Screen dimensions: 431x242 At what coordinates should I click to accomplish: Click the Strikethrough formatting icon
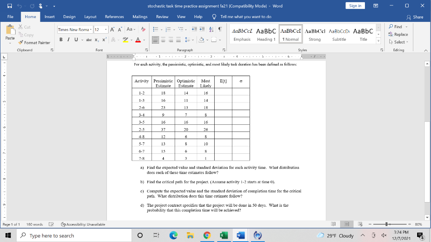pos(89,39)
